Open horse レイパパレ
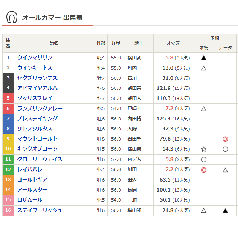The height and width of the screenshot is (225, 238). click(30, 170)
